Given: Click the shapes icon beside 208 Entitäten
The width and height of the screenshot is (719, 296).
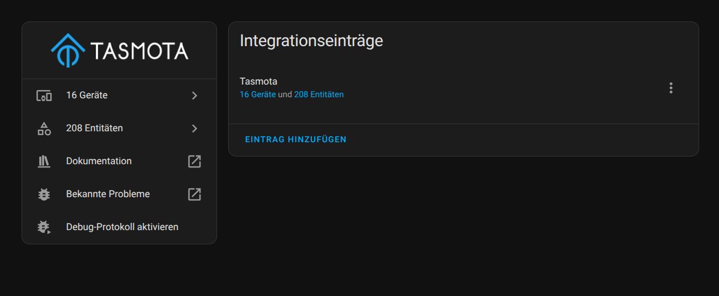Looking at the screenshot, I should pyautogui.click(x=44, y=129).
